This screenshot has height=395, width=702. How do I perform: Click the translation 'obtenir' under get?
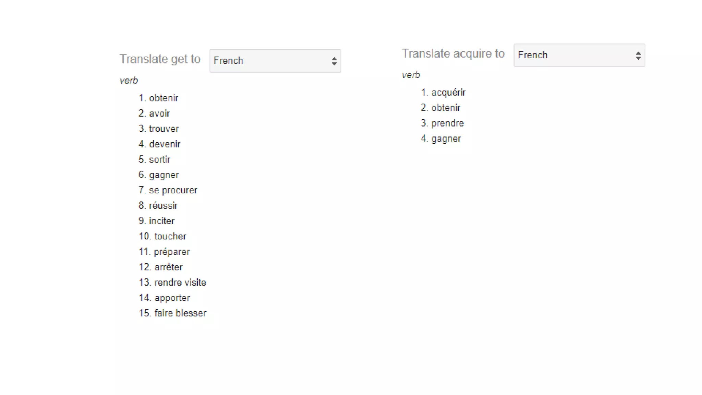tap(164, 98)
